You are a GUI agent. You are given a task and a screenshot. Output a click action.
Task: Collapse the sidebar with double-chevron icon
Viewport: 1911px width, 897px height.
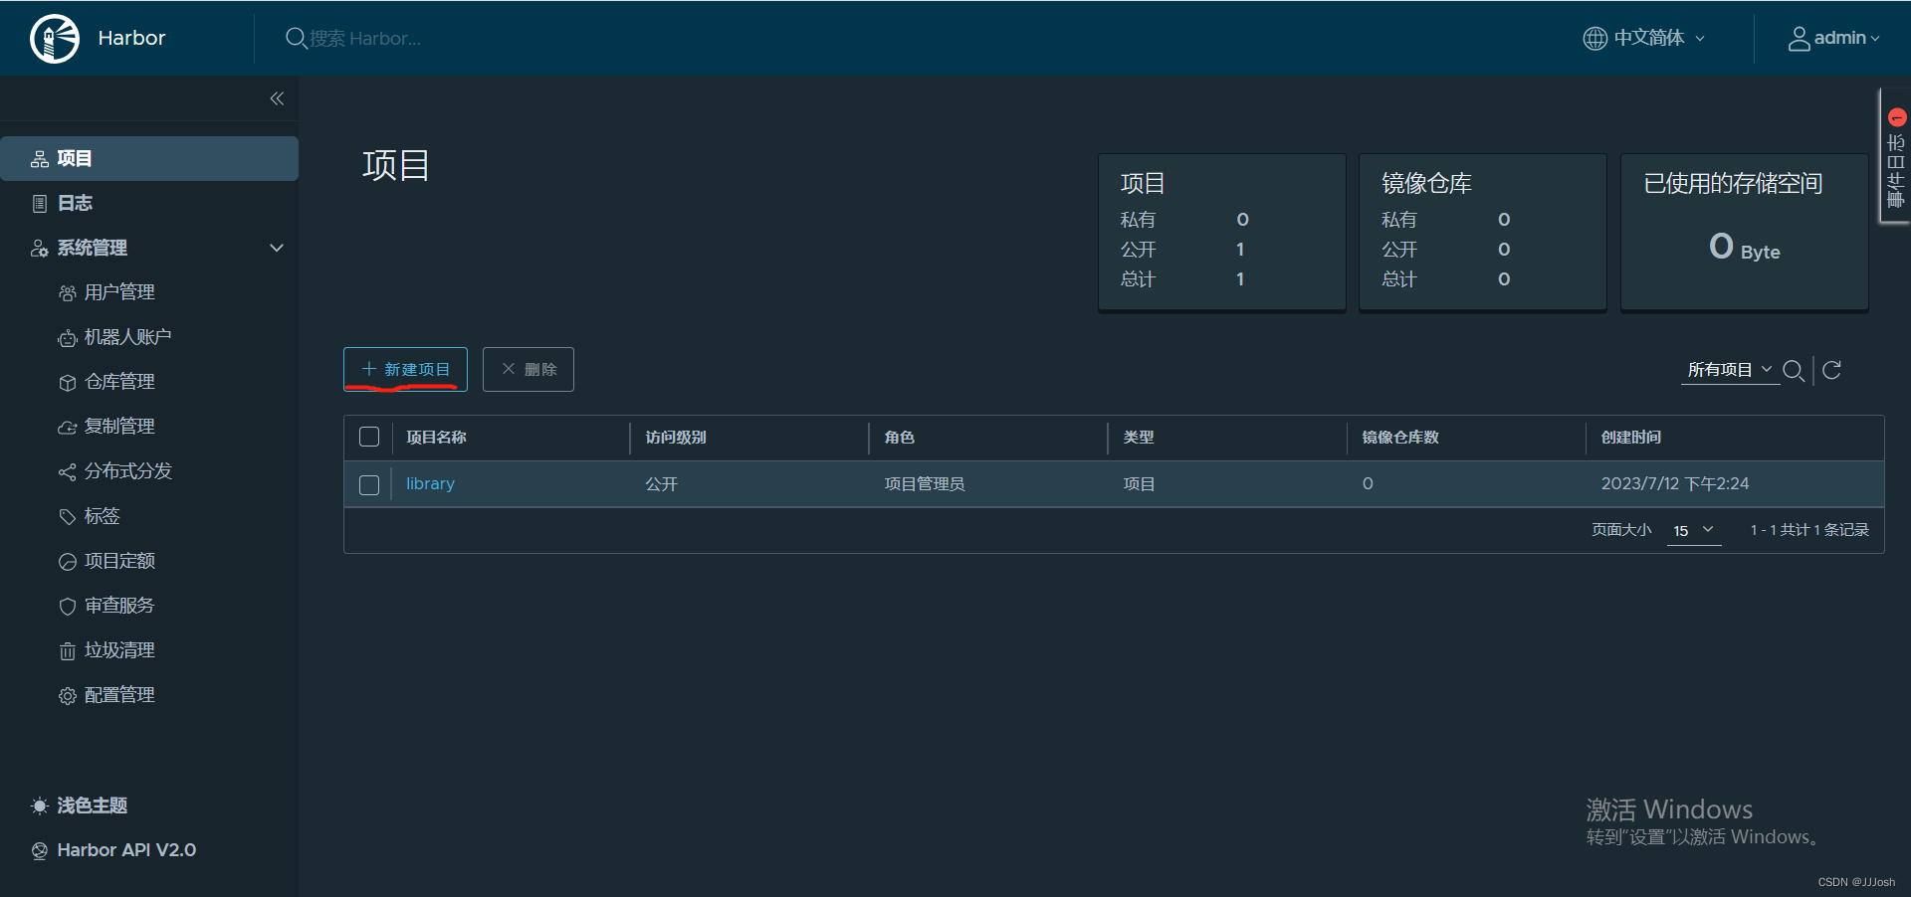click(277, 98)
